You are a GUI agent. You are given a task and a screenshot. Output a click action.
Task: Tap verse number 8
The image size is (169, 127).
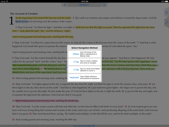click(x=110, y=46)
